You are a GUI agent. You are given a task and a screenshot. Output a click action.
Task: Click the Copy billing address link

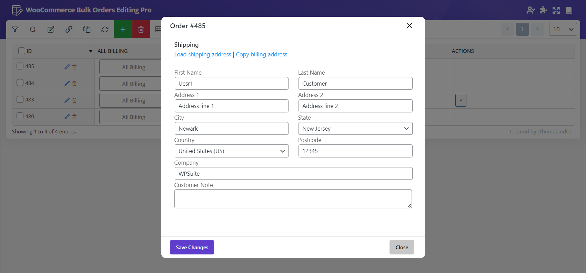click(x=261, y=54)
